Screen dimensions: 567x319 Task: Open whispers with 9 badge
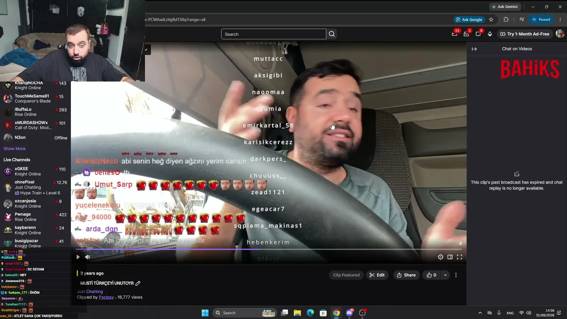click(478, 34)
